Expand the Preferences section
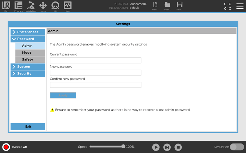This screenshot has height=153, width=246. click(28, 32)
